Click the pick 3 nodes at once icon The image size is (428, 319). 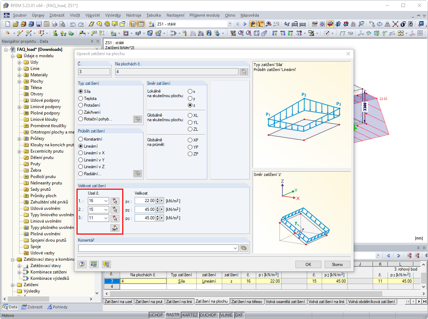[115, 228]
